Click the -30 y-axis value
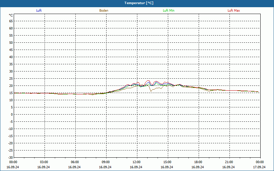 click(11, 157)
